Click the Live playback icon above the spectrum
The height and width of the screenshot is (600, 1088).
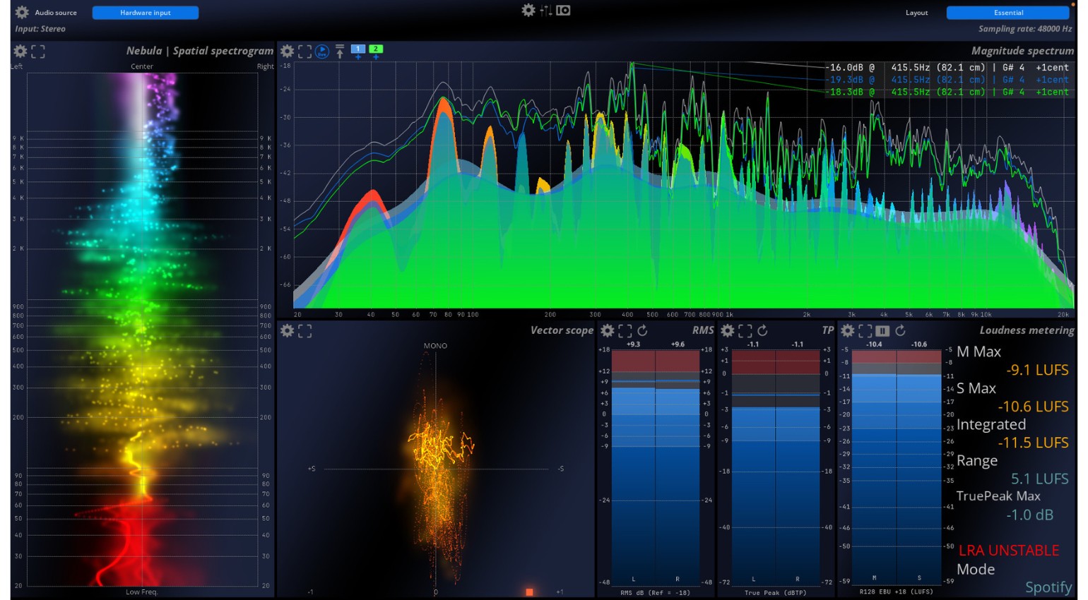(321, 51)
